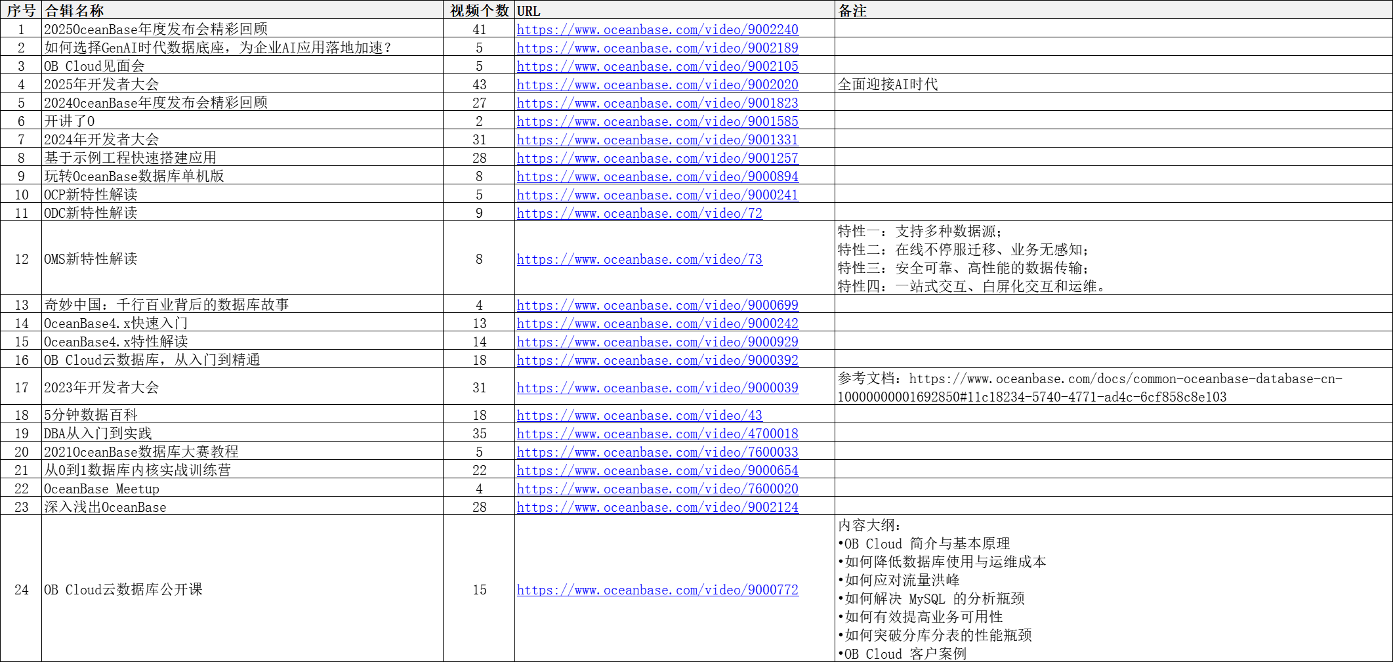Click the 备注 header cell
Viewport: 1393px width, 662px height.
click(1113, 10)
